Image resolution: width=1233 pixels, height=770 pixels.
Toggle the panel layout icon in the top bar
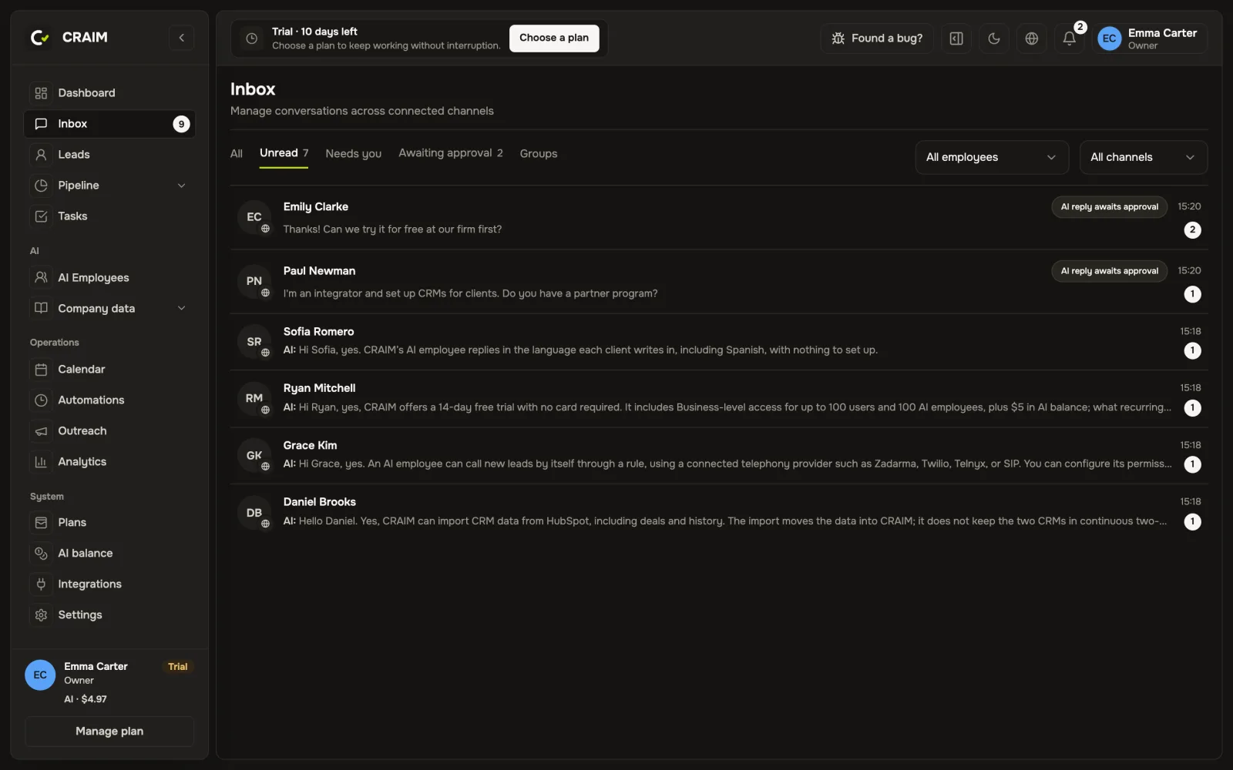[x=956, y=38]
